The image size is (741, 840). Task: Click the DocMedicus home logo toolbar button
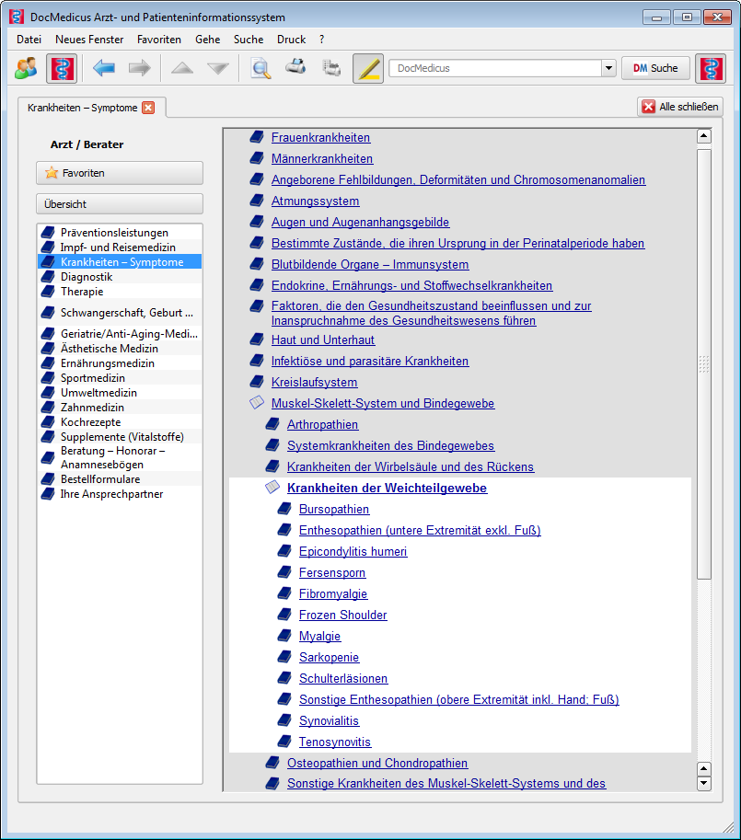pos(62,69)
